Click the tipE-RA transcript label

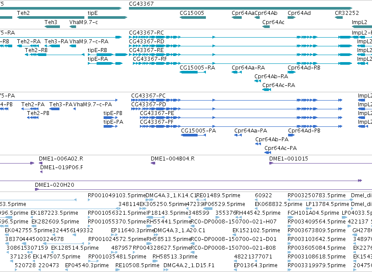click(98, 59)
